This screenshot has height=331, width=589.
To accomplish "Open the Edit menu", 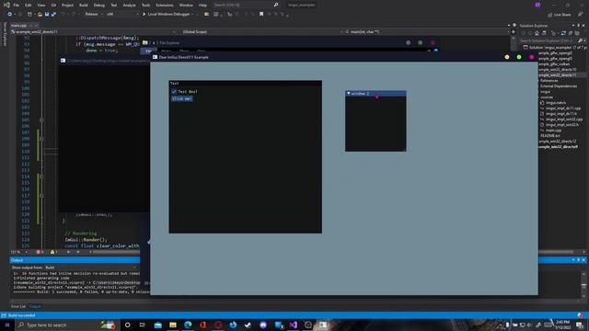I will coord(29,6).
